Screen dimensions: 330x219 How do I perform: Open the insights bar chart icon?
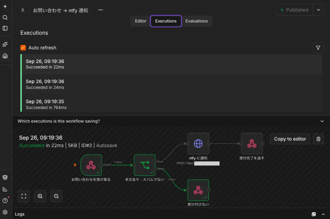pos(5,189)
